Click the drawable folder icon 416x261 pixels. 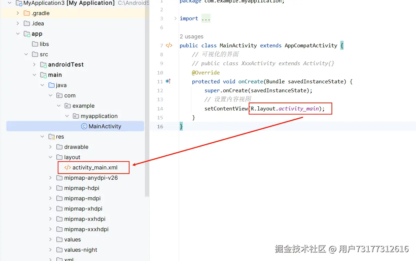[x=60, y=147]
